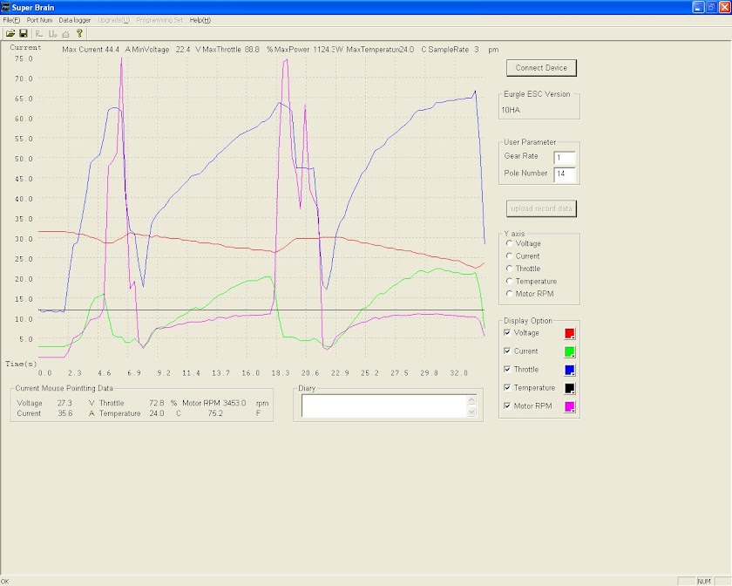This screenshot has width=732, height=586.
Task: Select Temperature for the Y axis
Action: pyautogui.click(x=532, y=281)
